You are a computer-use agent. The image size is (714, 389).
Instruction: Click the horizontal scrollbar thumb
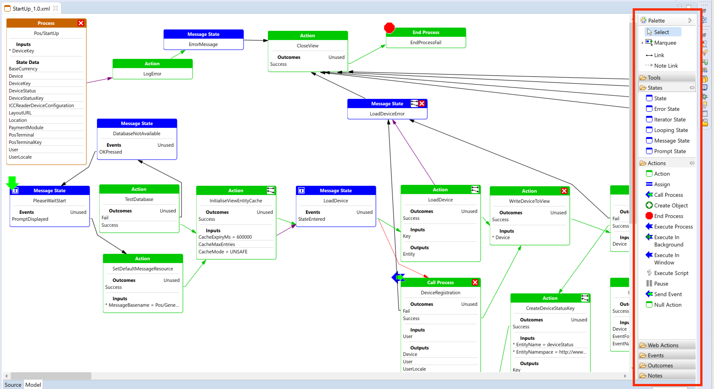click(51, 376)
